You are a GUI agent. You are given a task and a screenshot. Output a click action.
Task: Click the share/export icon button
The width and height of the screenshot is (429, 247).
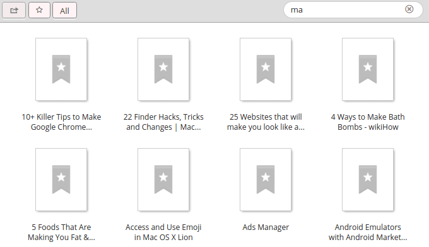tap(14, 10)
